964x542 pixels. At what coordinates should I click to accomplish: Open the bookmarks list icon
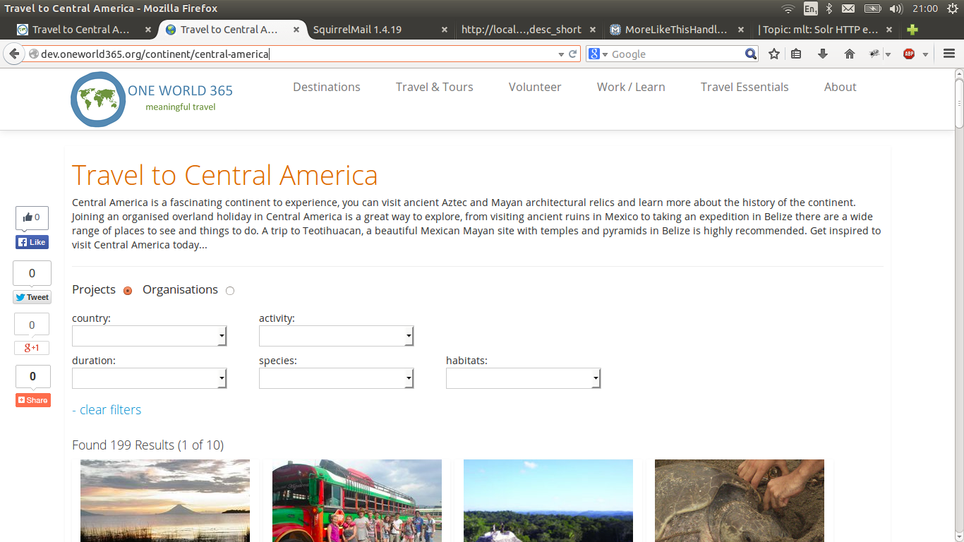(796, 54)
